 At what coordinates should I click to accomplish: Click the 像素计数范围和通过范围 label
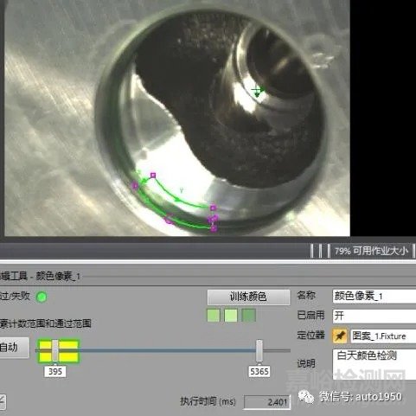pos(46,323)
